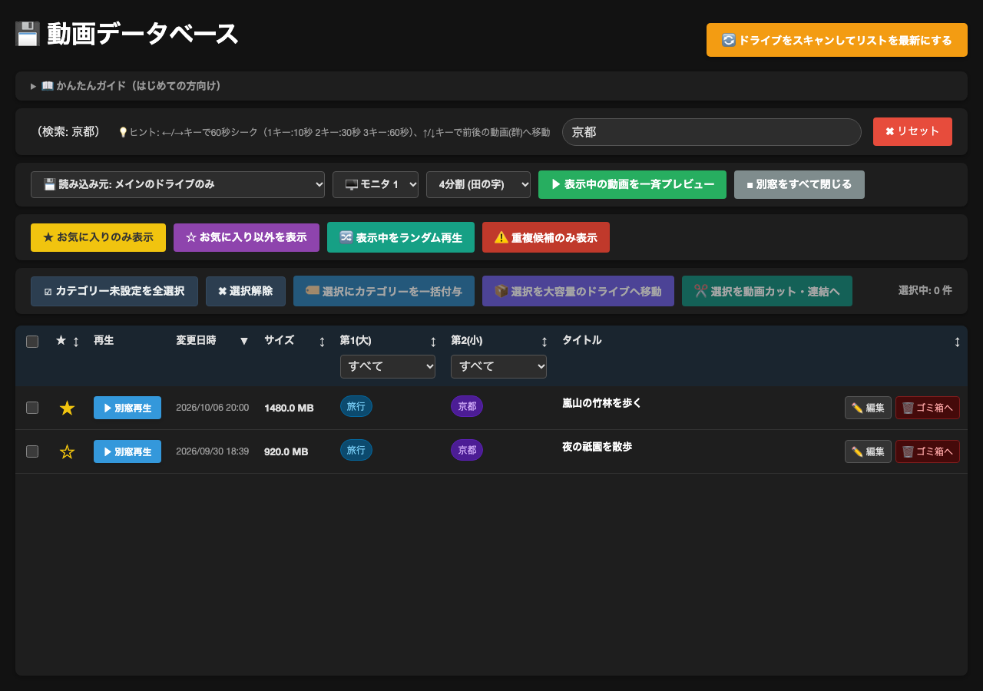
Task: Send 嵐山の竹林を歩く to ゴミ箱
Action: tap(928, 408)
